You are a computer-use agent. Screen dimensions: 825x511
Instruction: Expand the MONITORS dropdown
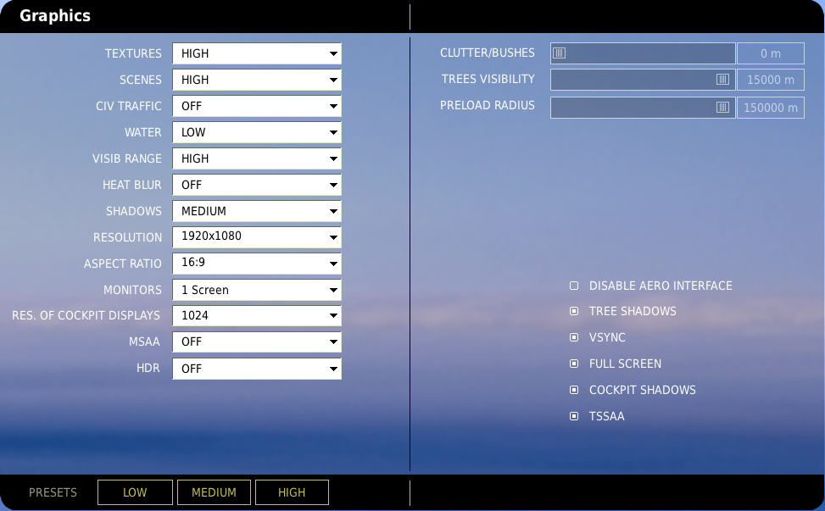[257, 290]
